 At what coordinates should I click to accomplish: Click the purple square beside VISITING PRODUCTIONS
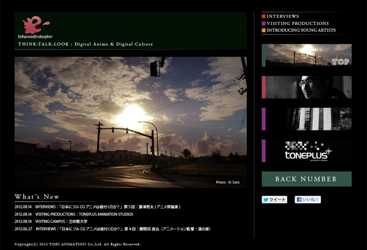coord(263,23)
